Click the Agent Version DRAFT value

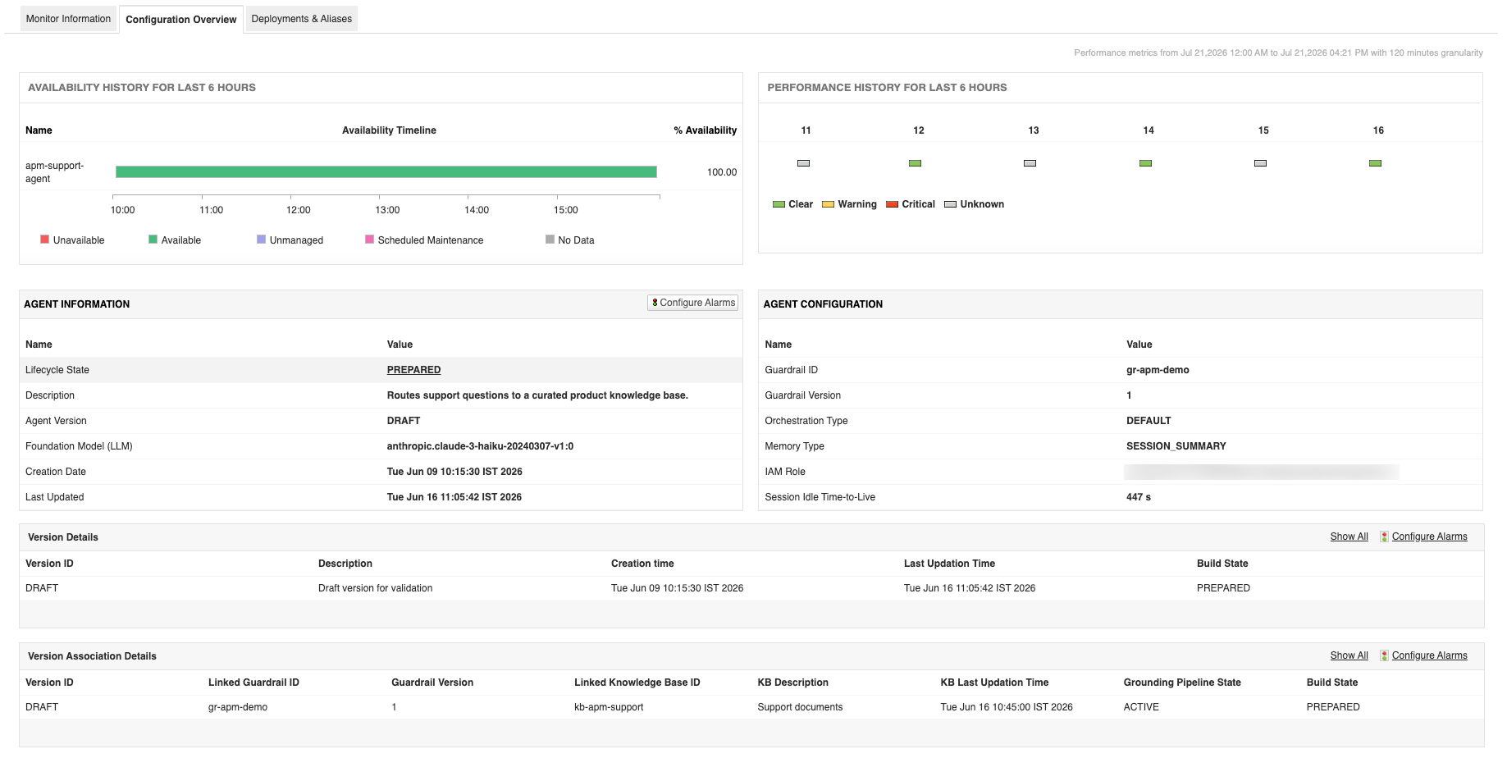tap(404, 421)
